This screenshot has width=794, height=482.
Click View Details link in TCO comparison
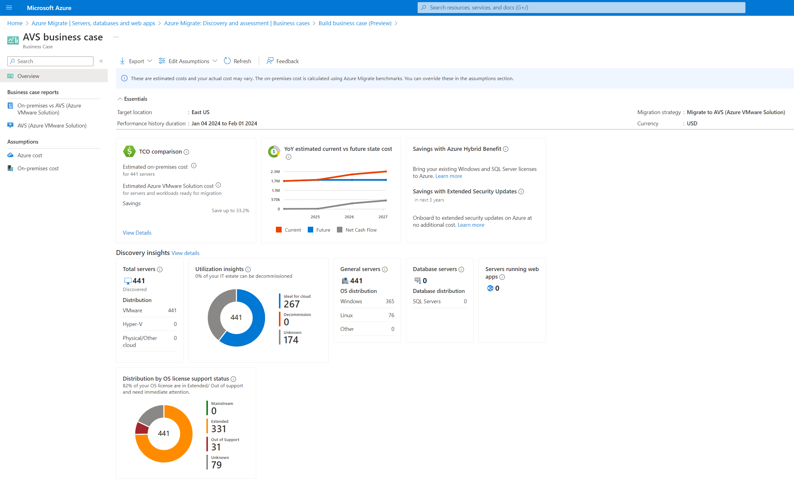tap(137, 233)
